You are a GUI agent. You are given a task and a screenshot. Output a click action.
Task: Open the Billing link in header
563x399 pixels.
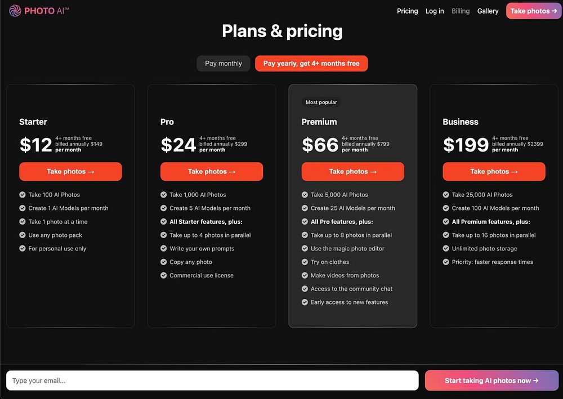pyautogui.click(x=461, y=11)
